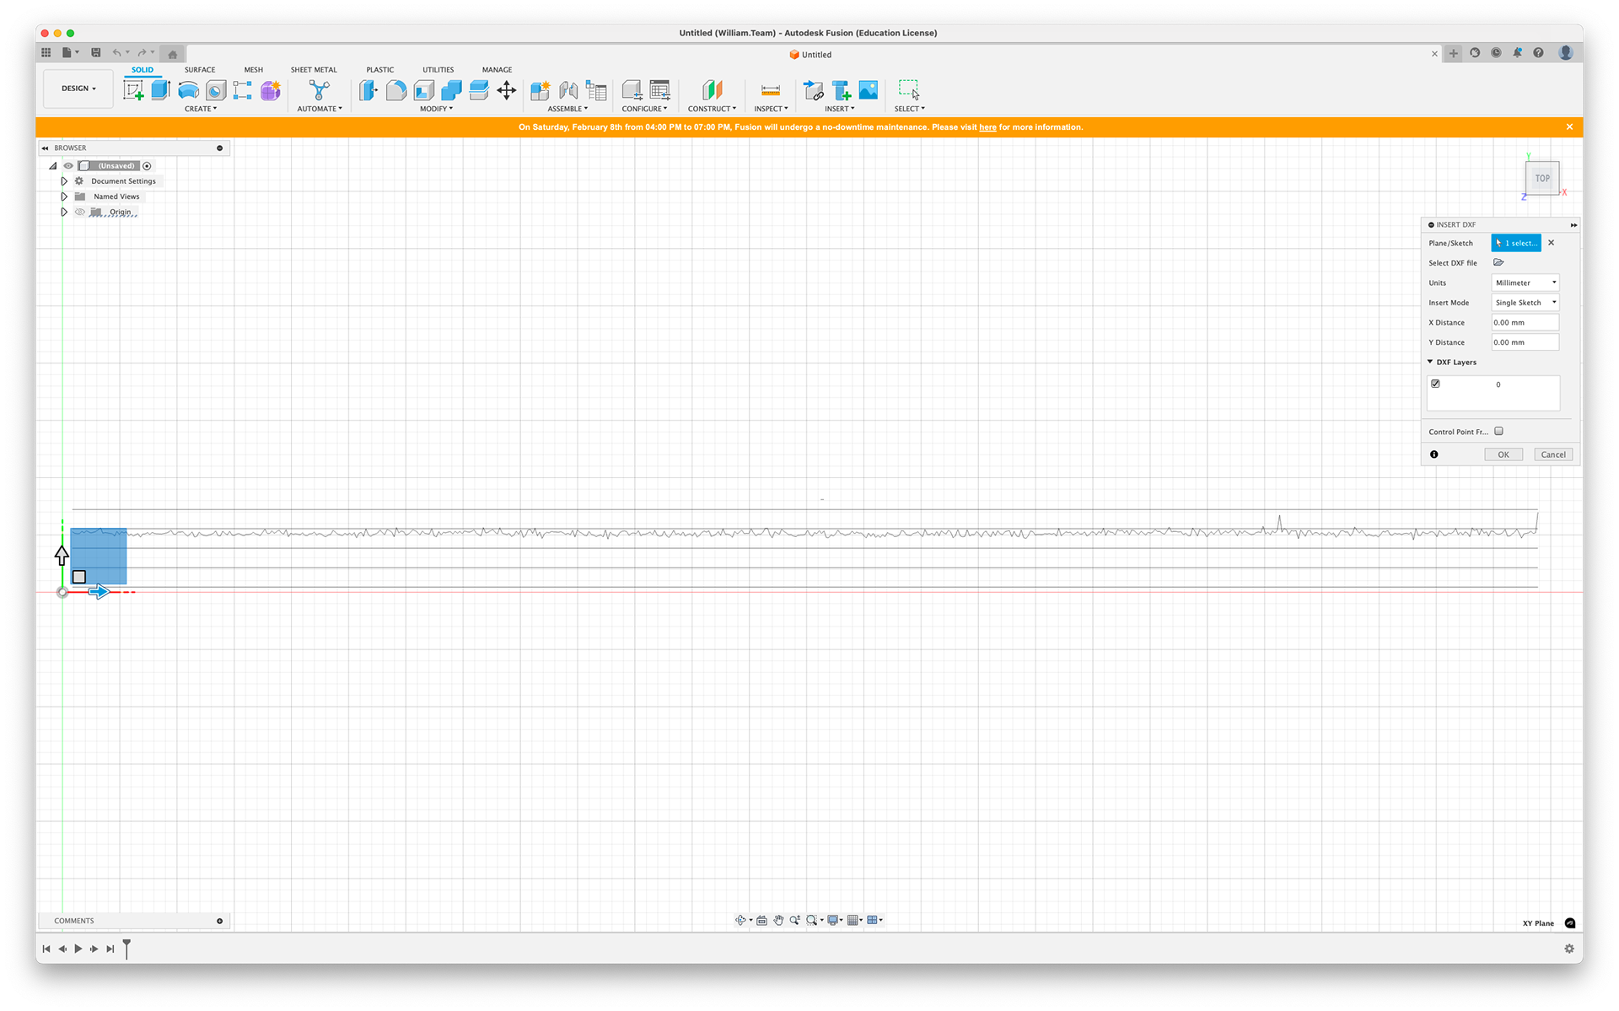Click the Offset Plane construct icon
This screenshot has width=1619, height=1011.
tap(713, 90)
